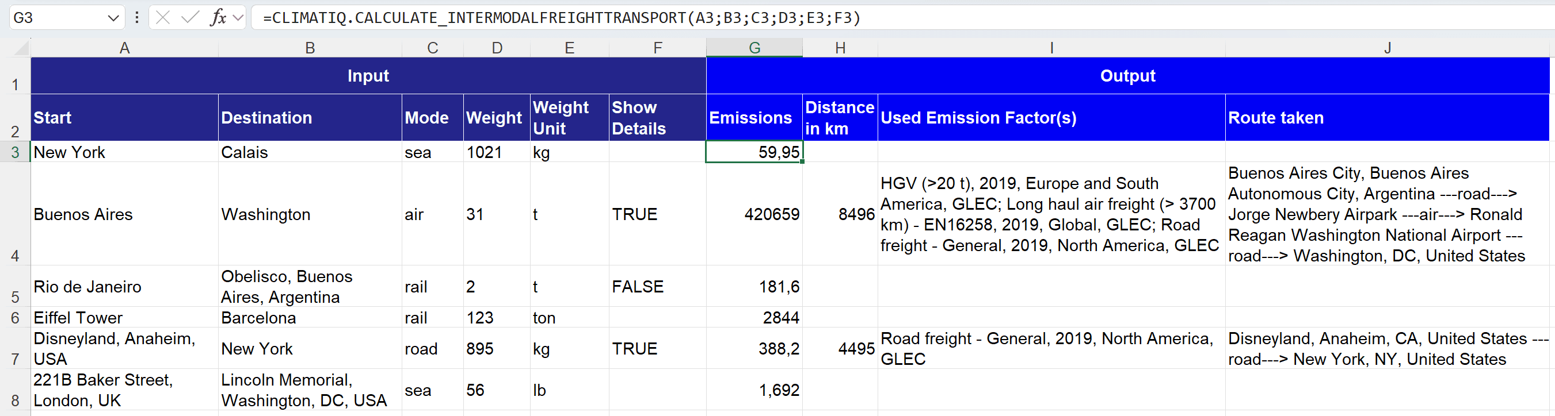
Task: Select the Used Emission Factor(s) heading
Action: (x=1051, y=118)
